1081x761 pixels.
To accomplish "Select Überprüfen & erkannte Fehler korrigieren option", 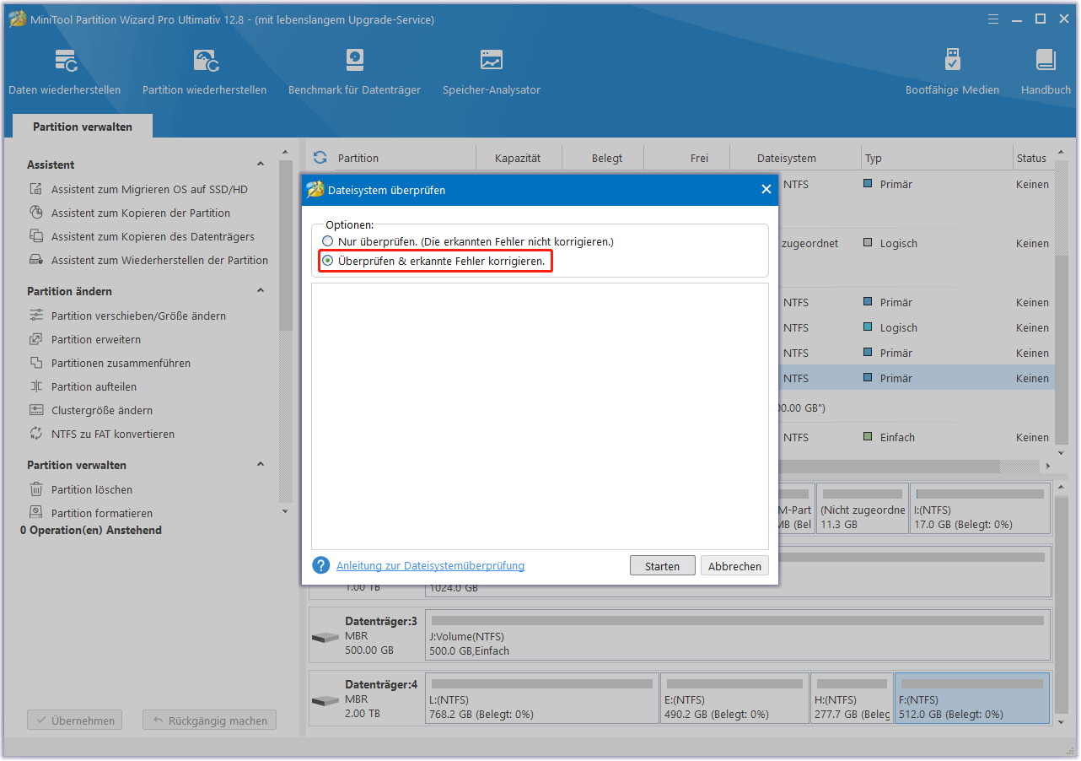I will pos(327,262).
